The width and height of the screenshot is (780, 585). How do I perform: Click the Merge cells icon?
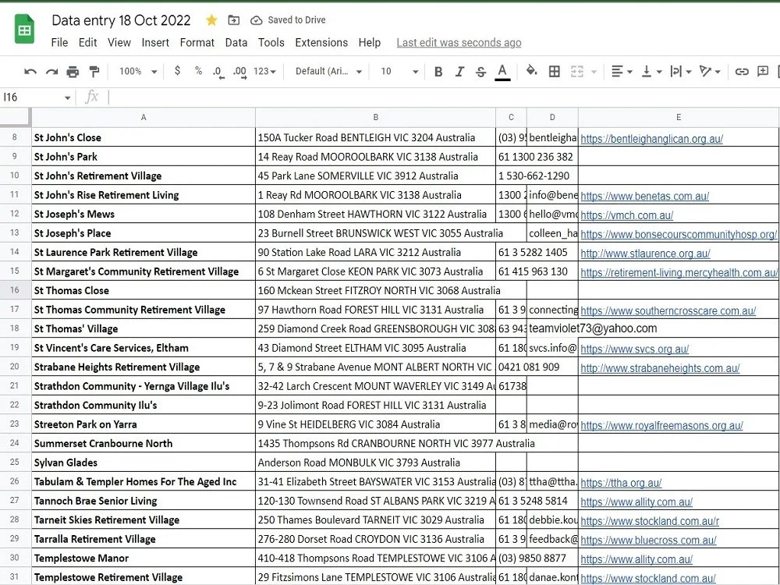577,72
